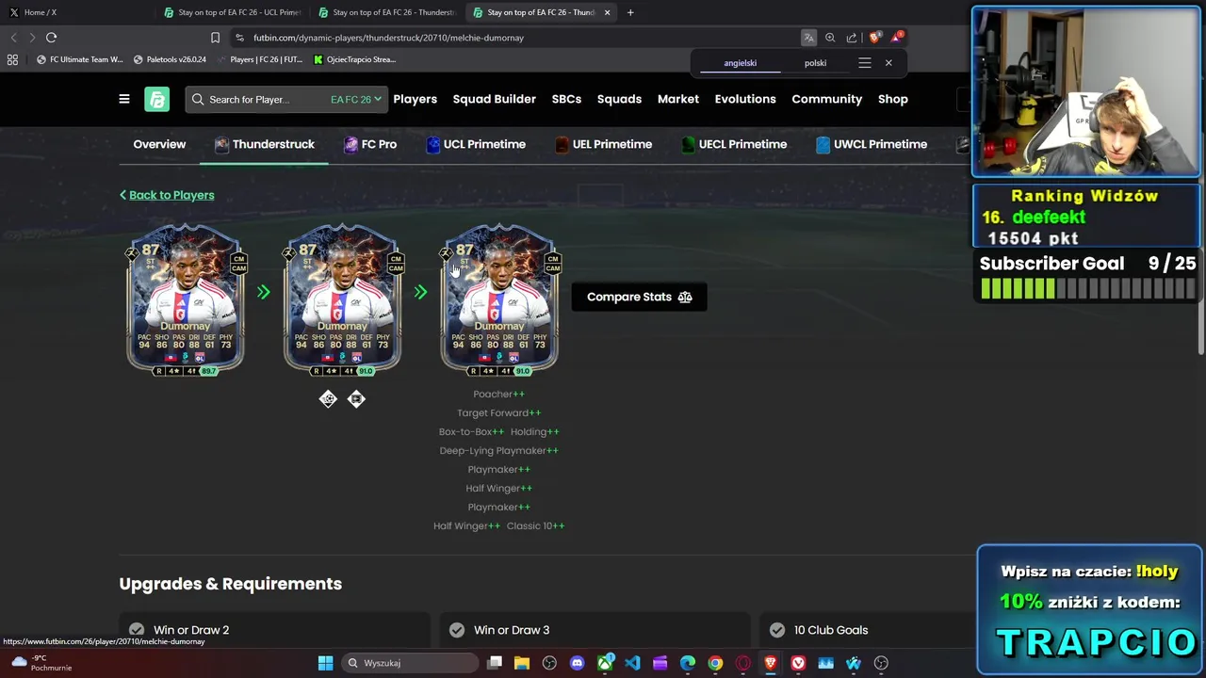Select the UWCL Primetime tab
The image size is (1206, 678).
click(x=871, y=144)
